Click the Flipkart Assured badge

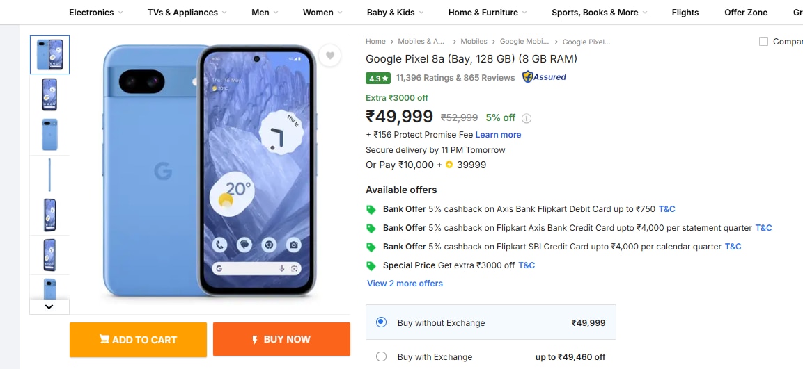[x=544, y=77]
